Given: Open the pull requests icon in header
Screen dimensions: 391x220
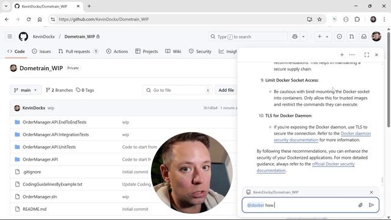Looking at the screenshot, I should [352, 37].
